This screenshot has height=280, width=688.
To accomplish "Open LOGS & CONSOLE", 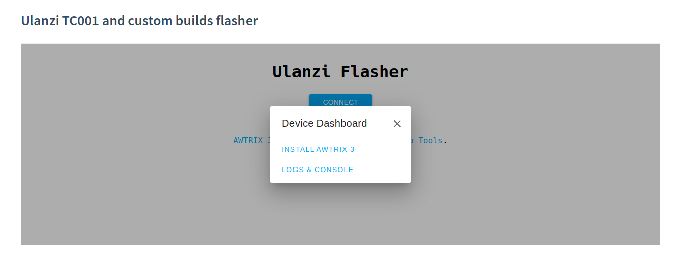I will (318, 170).
